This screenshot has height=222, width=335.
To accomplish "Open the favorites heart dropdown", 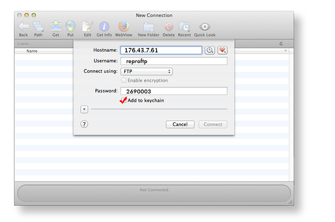I will [x=223, y=50].
